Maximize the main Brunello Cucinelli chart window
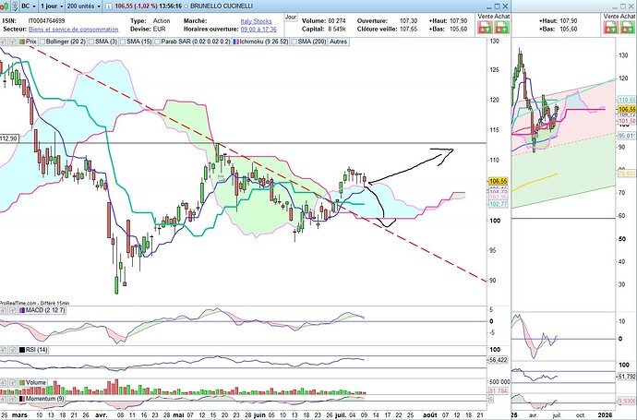The height and width of the screenshot is (420, 637). pos(498,6)
